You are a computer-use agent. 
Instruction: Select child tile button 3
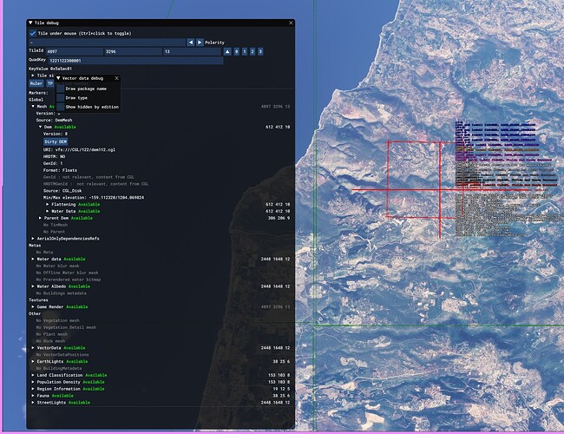[260, 51]
